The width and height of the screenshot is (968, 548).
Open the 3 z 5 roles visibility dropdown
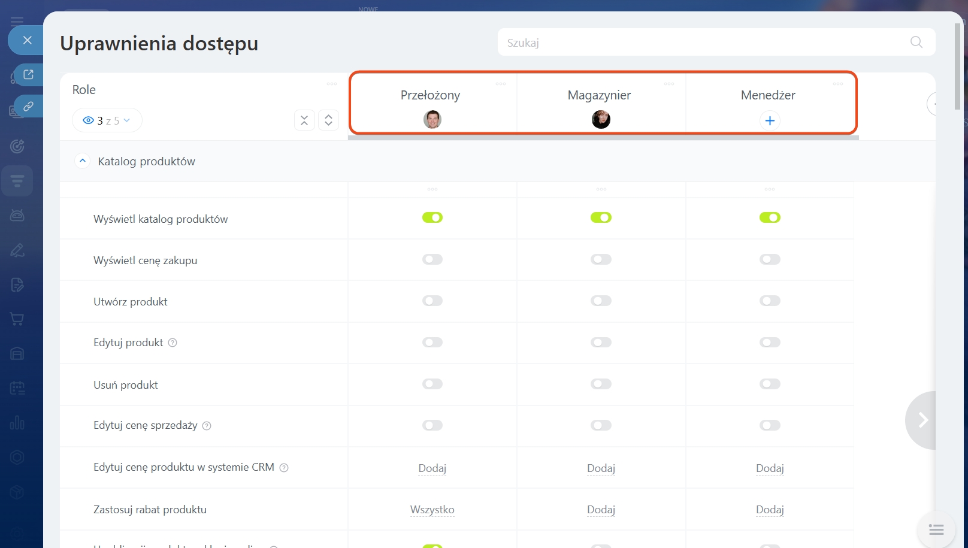point(107,120)
